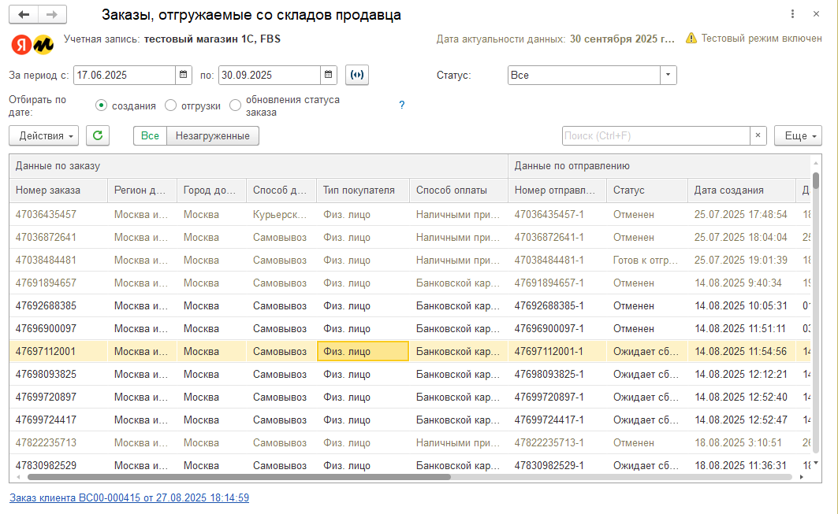This screenshot has height=514, width=838.
Task: Click the green refresh icon button
Action: tap(98, 135)
